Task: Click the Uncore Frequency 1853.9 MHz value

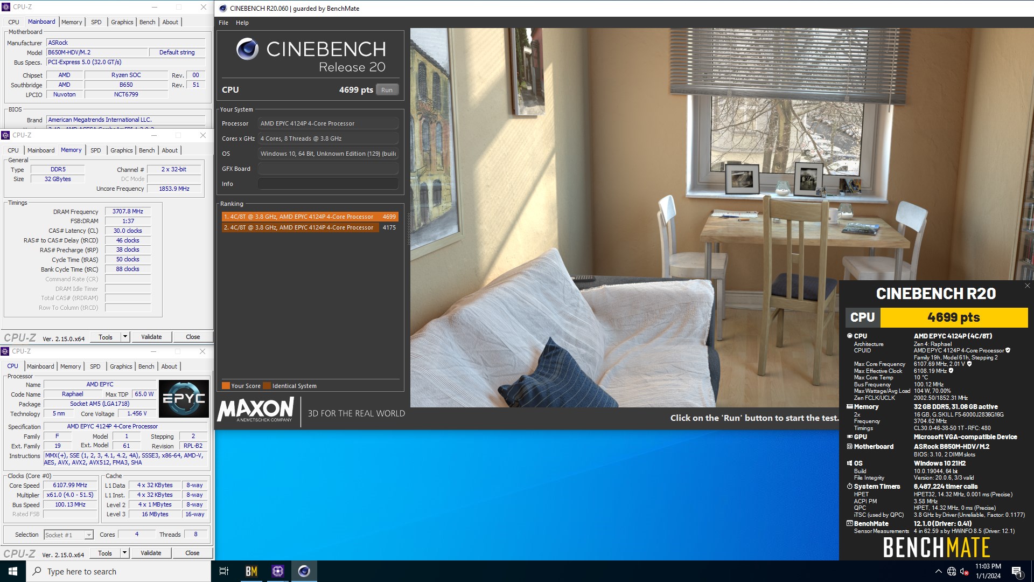Action: tap(174, 189)
